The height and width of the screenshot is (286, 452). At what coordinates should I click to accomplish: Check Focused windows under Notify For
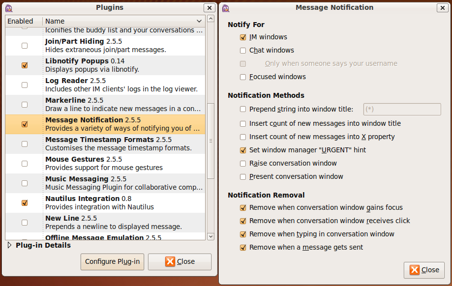[x=243, y=77]
